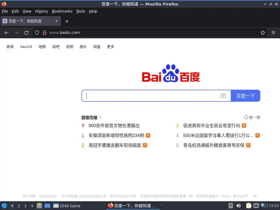Open hot topic 900余件故宫文物在港展出
The width and height of the screenshot is (280, 210).
[x=114, y=126]
